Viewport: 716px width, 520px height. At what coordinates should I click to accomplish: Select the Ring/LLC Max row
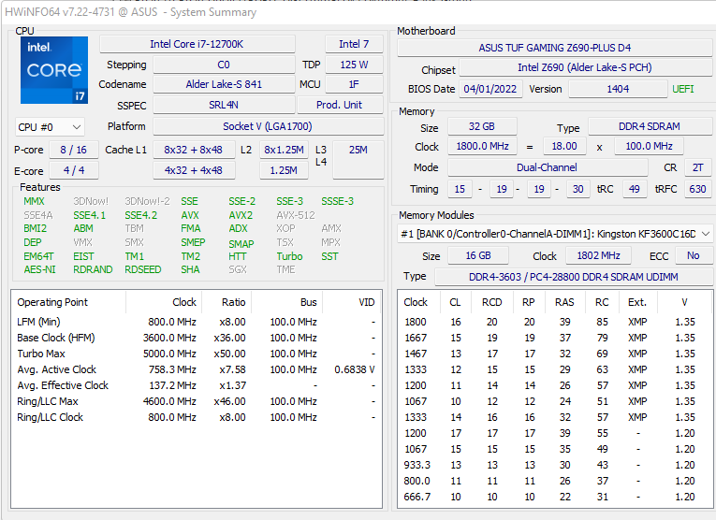[197, 401]
